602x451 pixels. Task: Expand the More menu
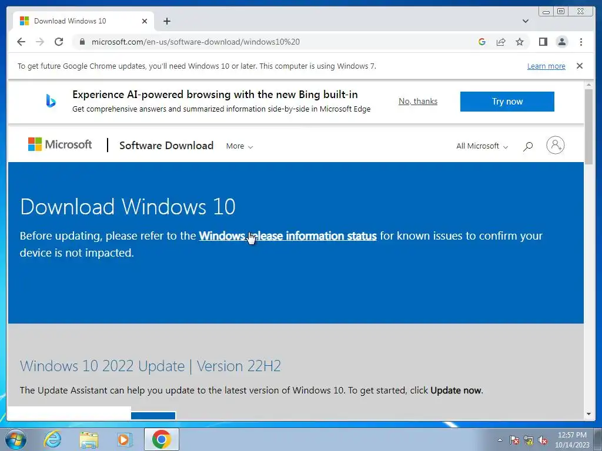pos(239,146)
